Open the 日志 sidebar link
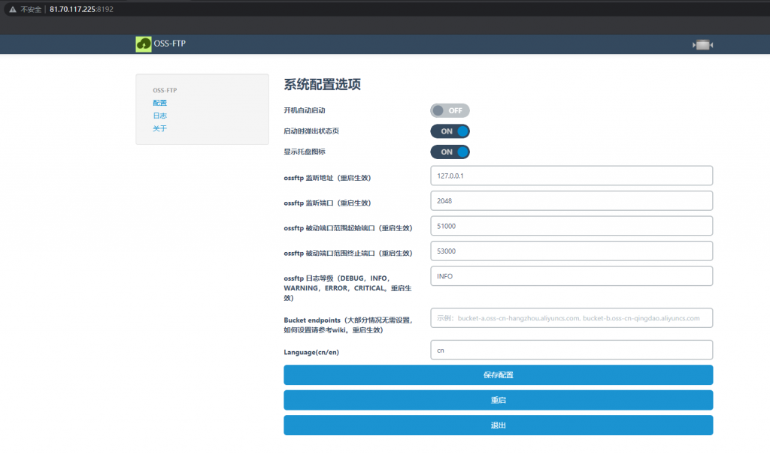The width and height of the screenshot is (770, 454). (159, 116)
